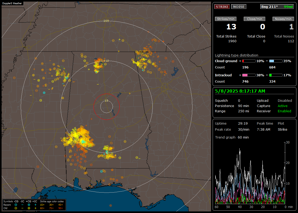This screenshot has width=298, height=213.
Task: Click the Capture status Active
Action: 283,106
